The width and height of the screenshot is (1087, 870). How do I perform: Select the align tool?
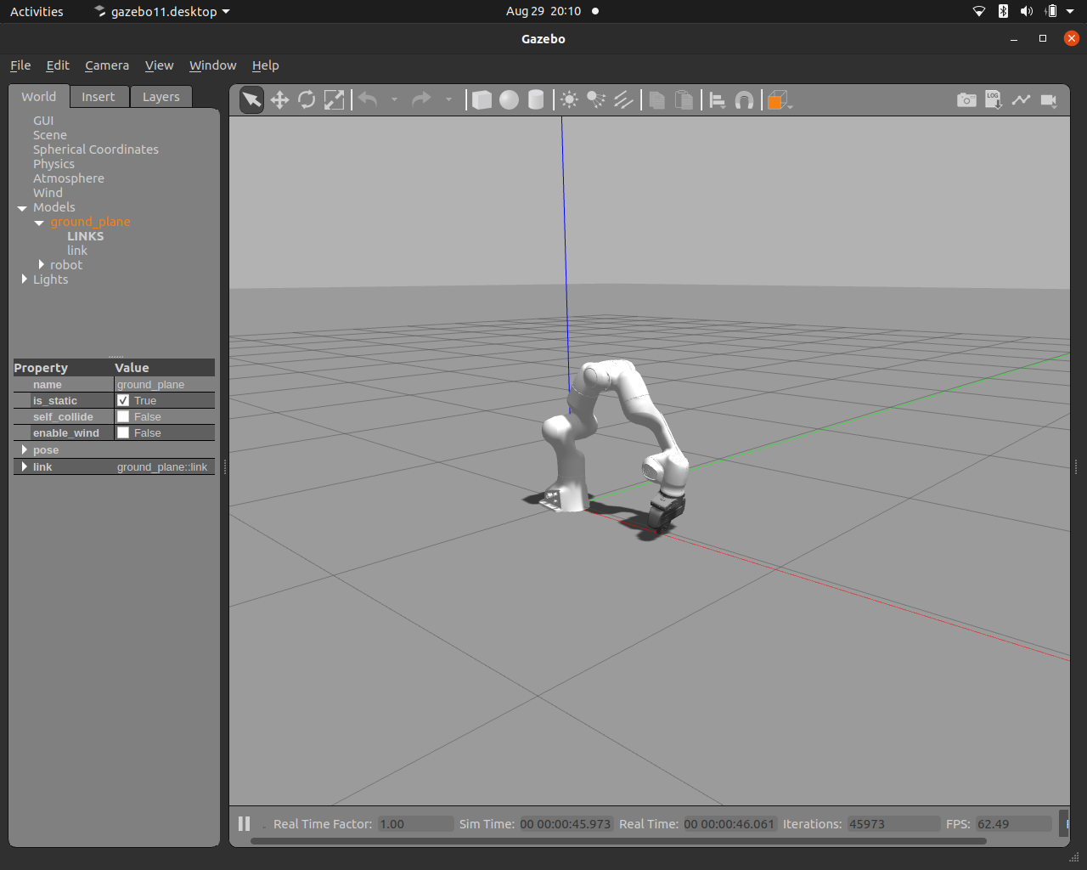[x=718, y=100]
